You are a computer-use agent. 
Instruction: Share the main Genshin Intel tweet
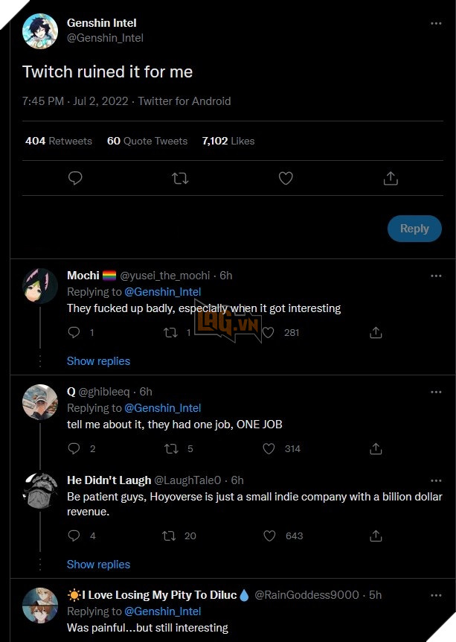click(391, 178)
